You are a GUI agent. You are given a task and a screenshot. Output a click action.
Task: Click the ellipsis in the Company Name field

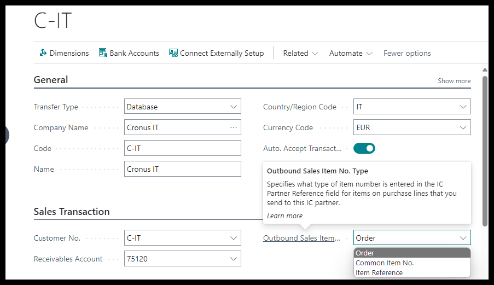coord(234,127)
